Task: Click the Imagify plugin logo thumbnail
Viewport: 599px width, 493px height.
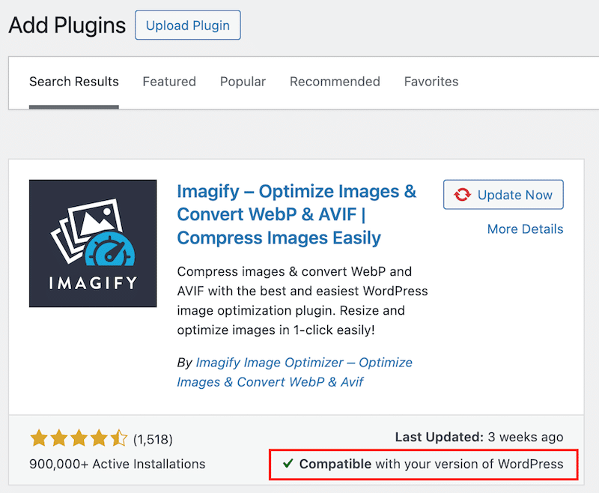Action: pyautogui.click(x=93, y=244)
